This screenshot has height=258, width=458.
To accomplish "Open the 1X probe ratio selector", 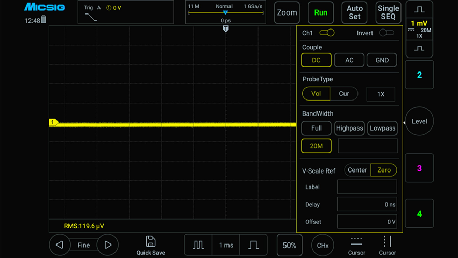I will [381, 94].
